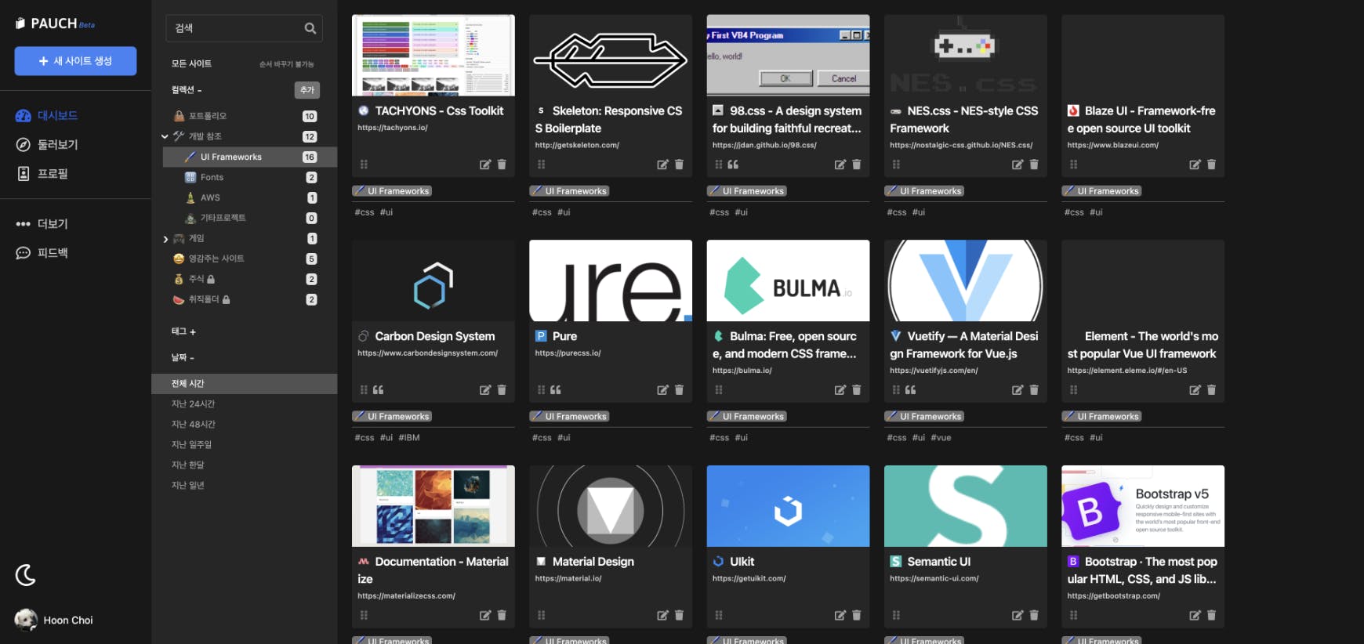Edit the Element card
The height and width of the screenshot is (644, 1364).
(1195, 390)
